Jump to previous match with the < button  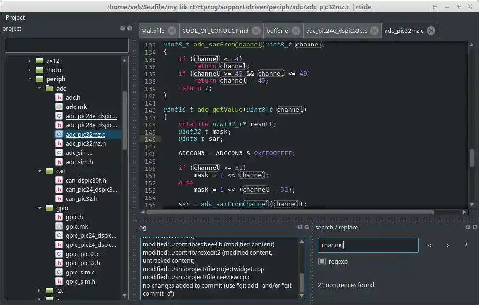tap(430, 245)
